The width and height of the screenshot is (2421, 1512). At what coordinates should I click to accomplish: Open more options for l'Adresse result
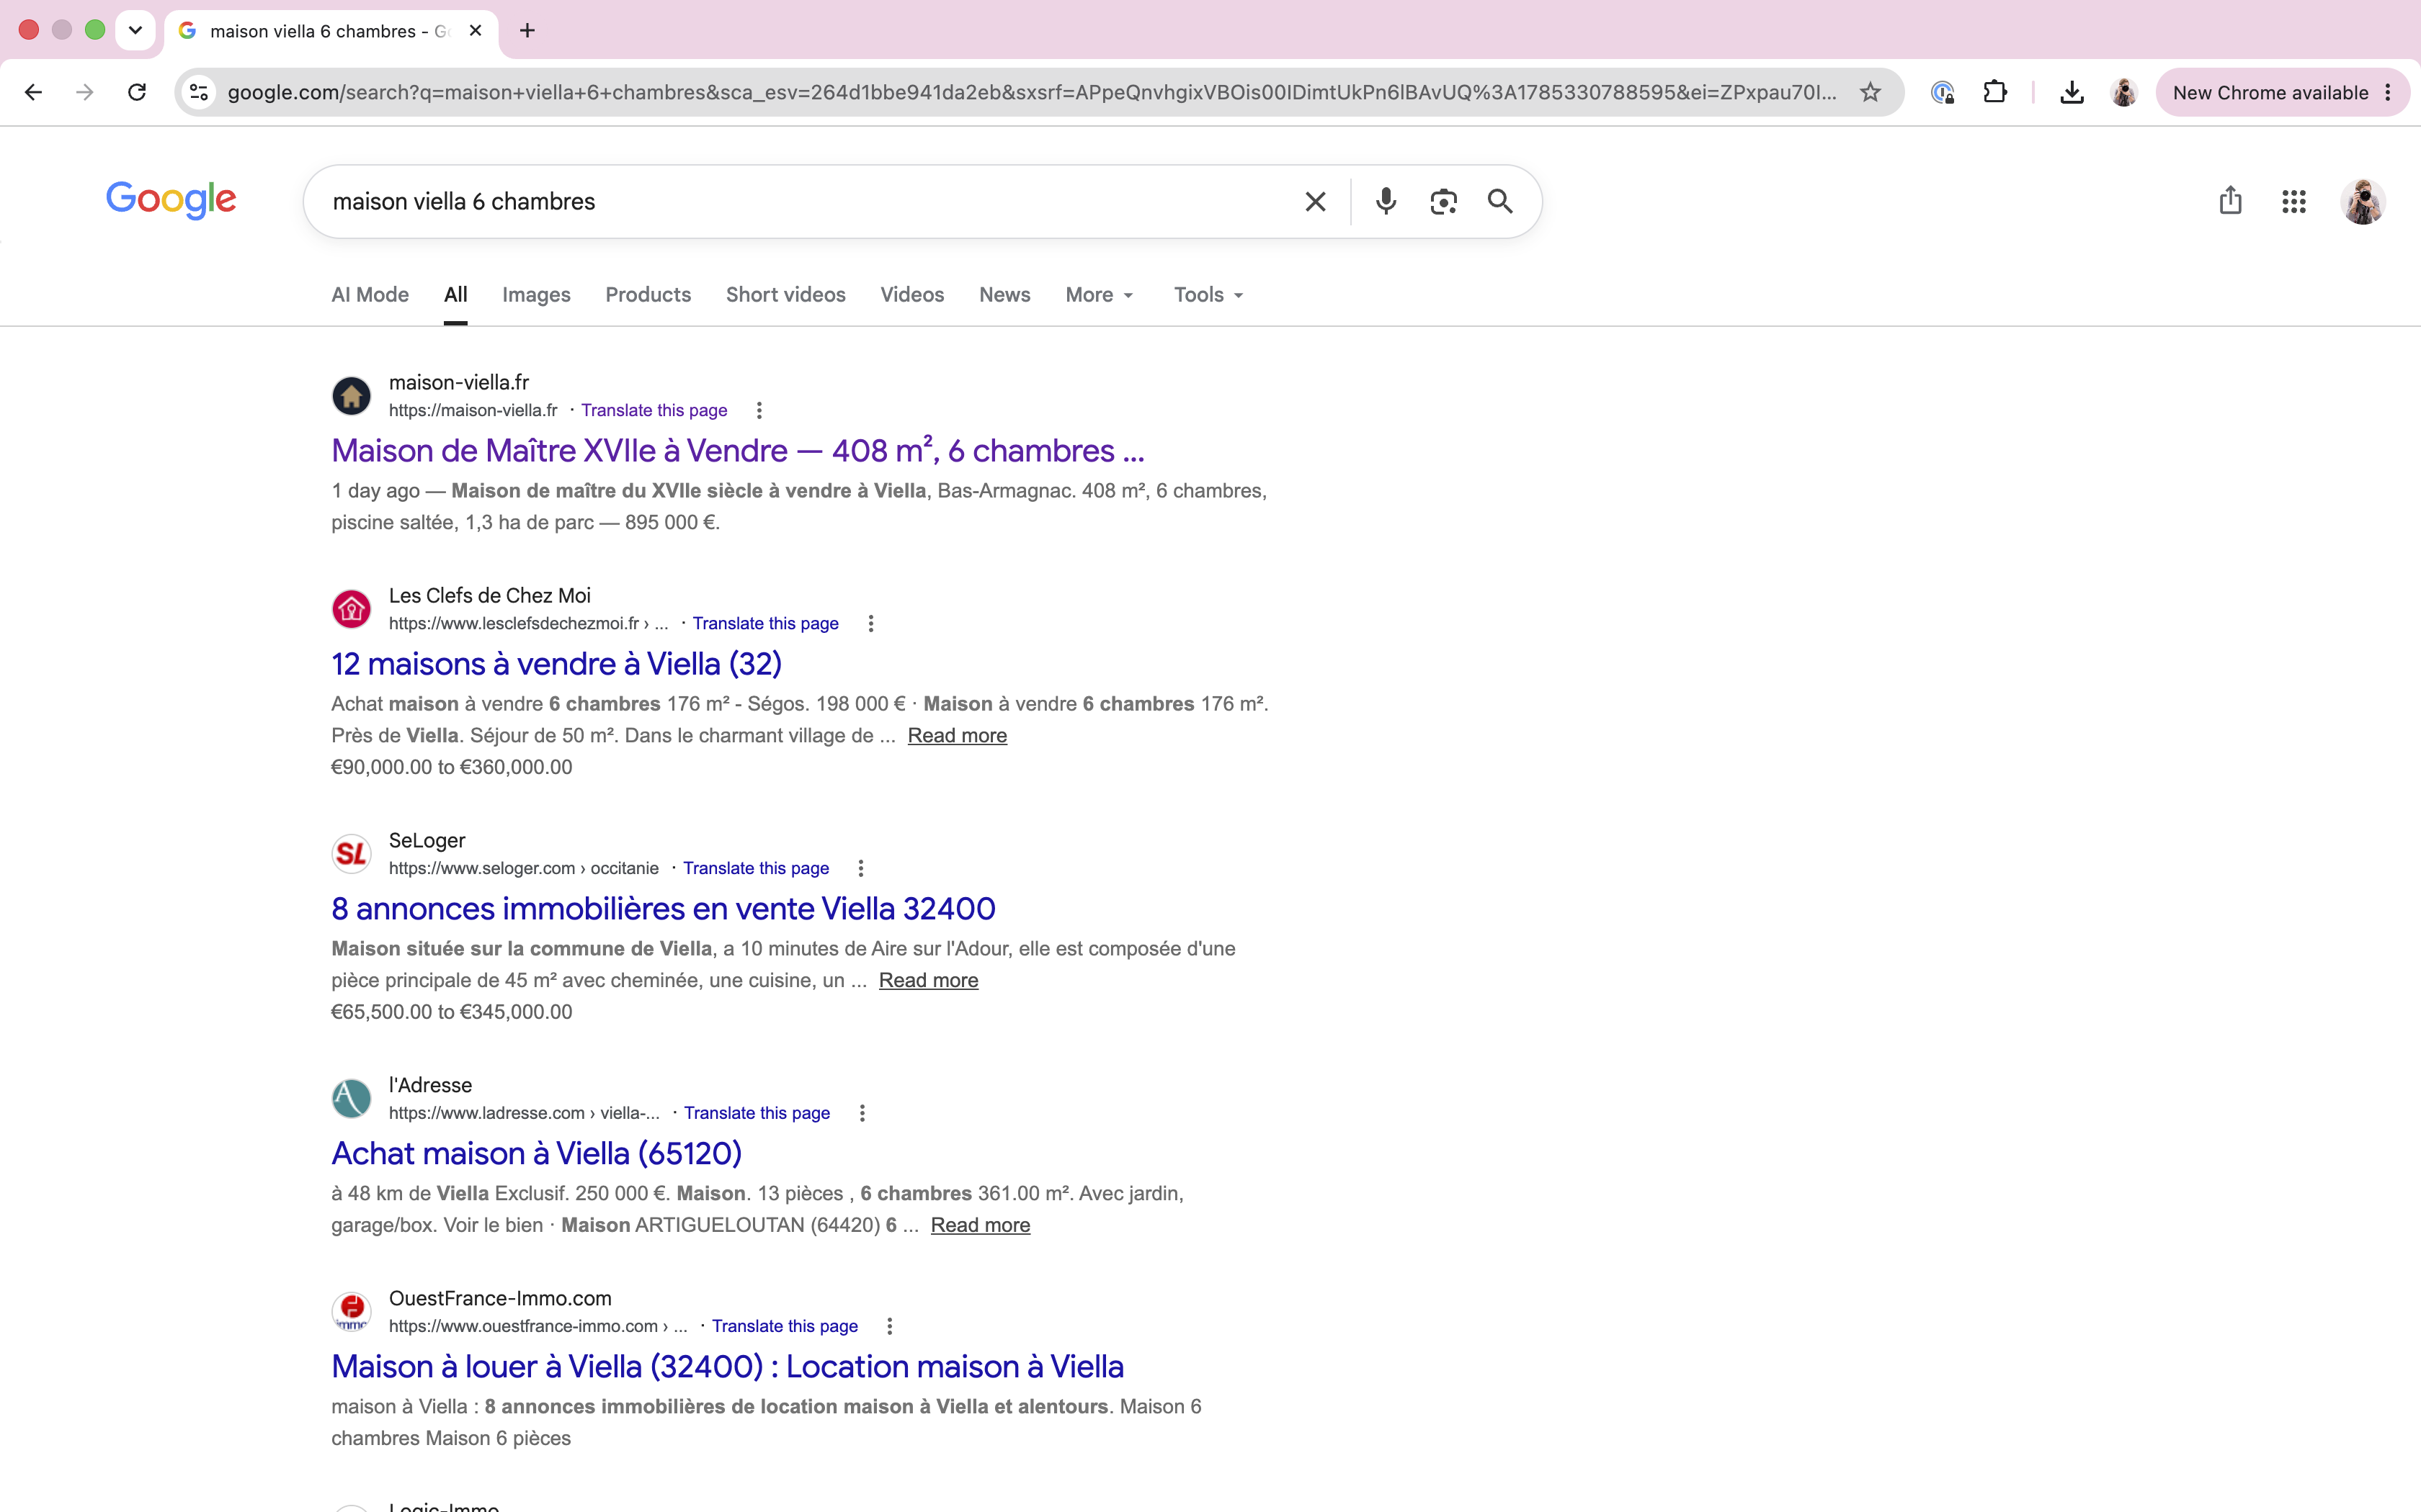coord(861,1113)
